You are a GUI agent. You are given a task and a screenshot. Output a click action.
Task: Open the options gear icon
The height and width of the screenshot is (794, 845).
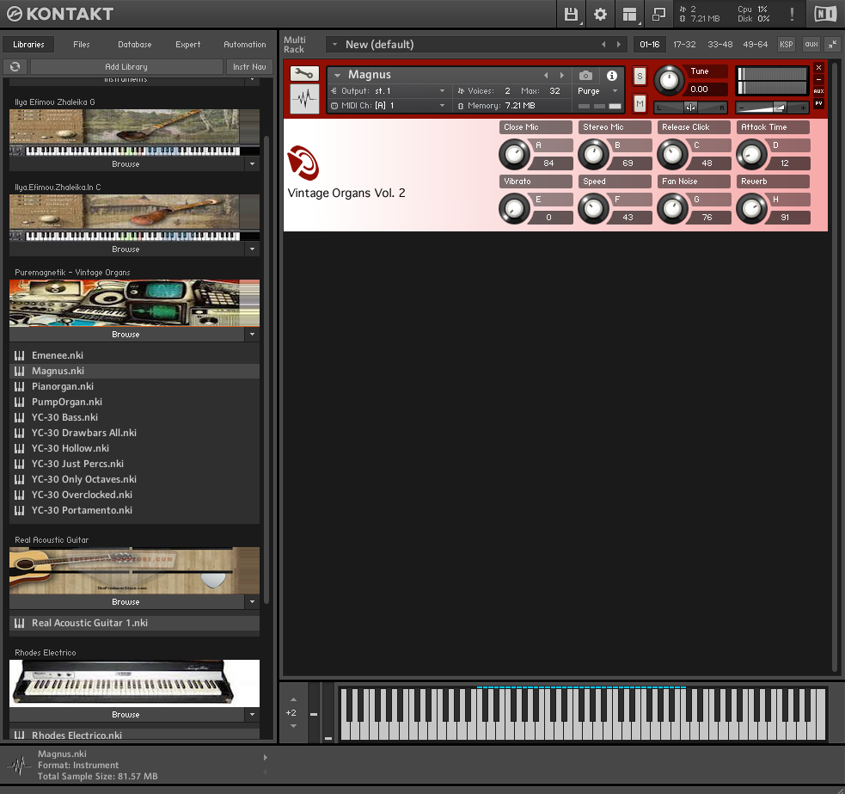[x=600, y=14]
